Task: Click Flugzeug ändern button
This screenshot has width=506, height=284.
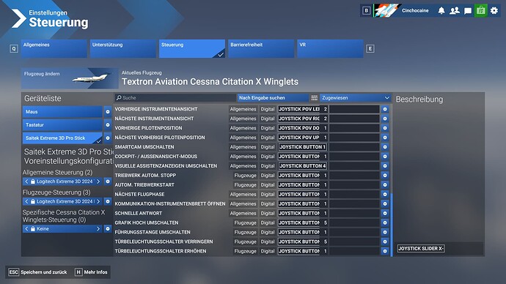Action: pos(70,78)
